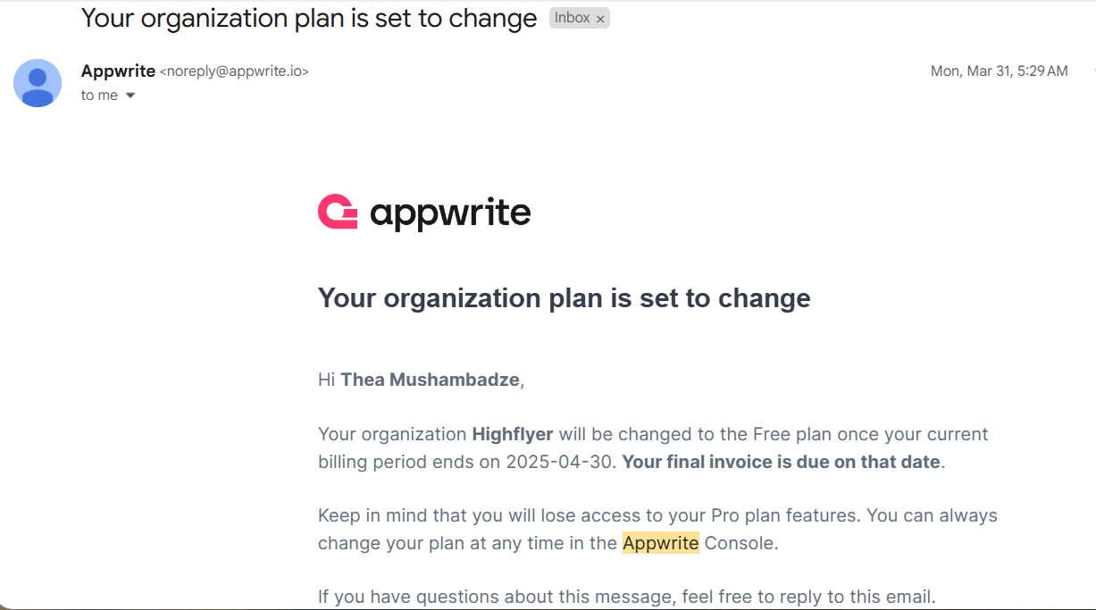Click the noreply@appwrite.io sender address
Screen dimensions: 1096x610
234,71
